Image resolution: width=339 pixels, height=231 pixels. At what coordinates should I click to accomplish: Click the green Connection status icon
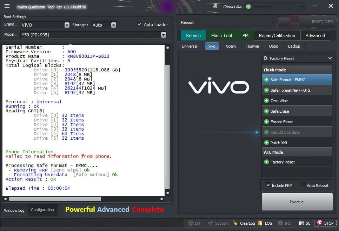[248, 7]
